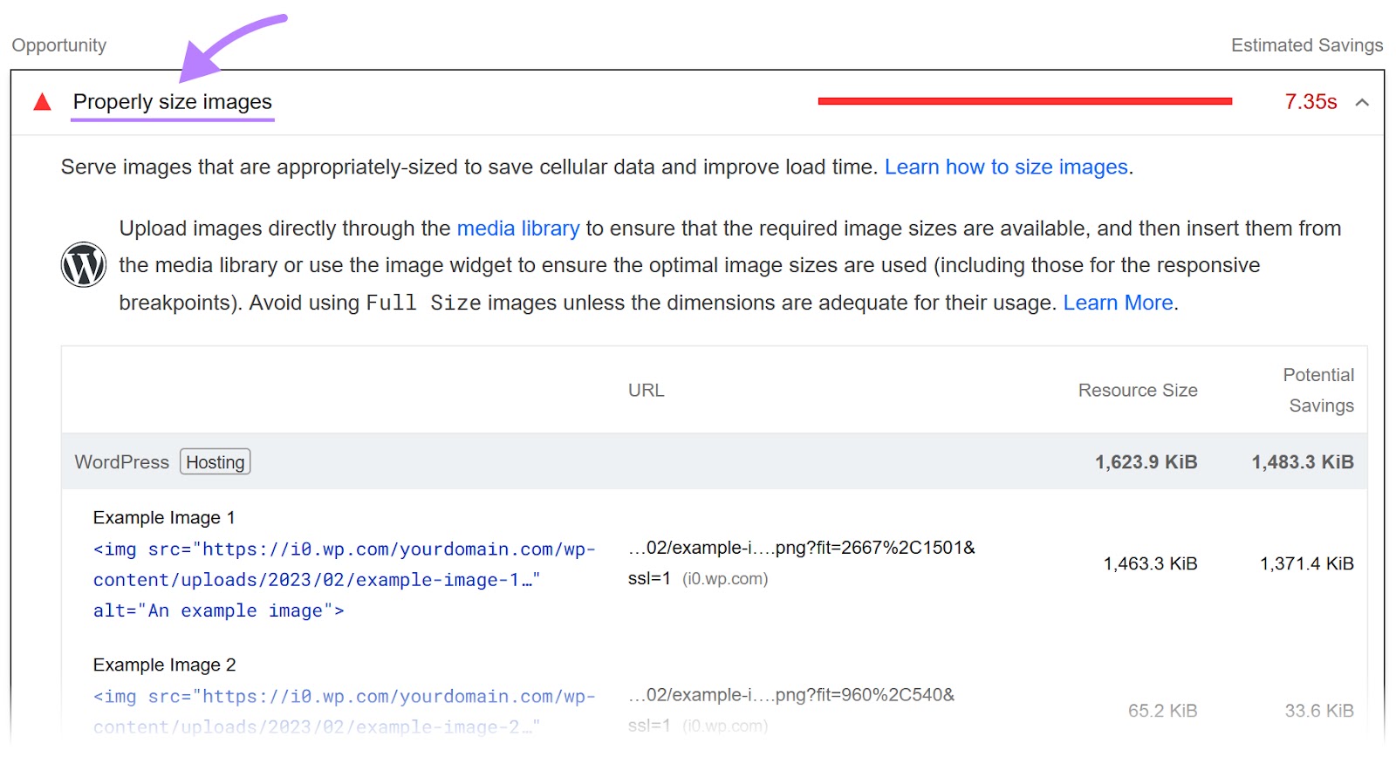Click the 1,371.4 KiB potential savings value
Screen dimensions: 1396x757
pos(1306,564)
